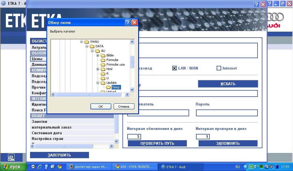Click the help question mark in Обзор папок
The image size is (293, 171).
(128, 23)
